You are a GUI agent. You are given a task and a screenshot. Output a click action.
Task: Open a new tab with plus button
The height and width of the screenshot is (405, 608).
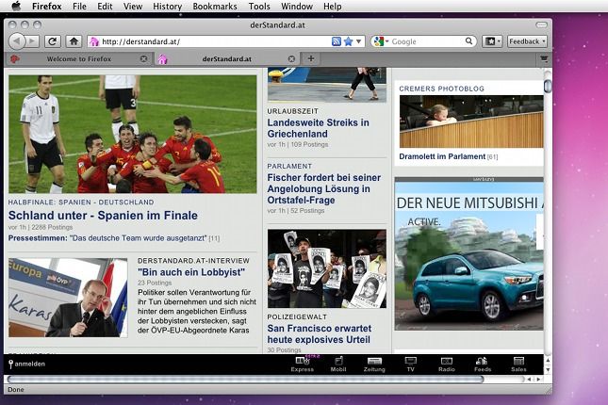tap(310, 59)
